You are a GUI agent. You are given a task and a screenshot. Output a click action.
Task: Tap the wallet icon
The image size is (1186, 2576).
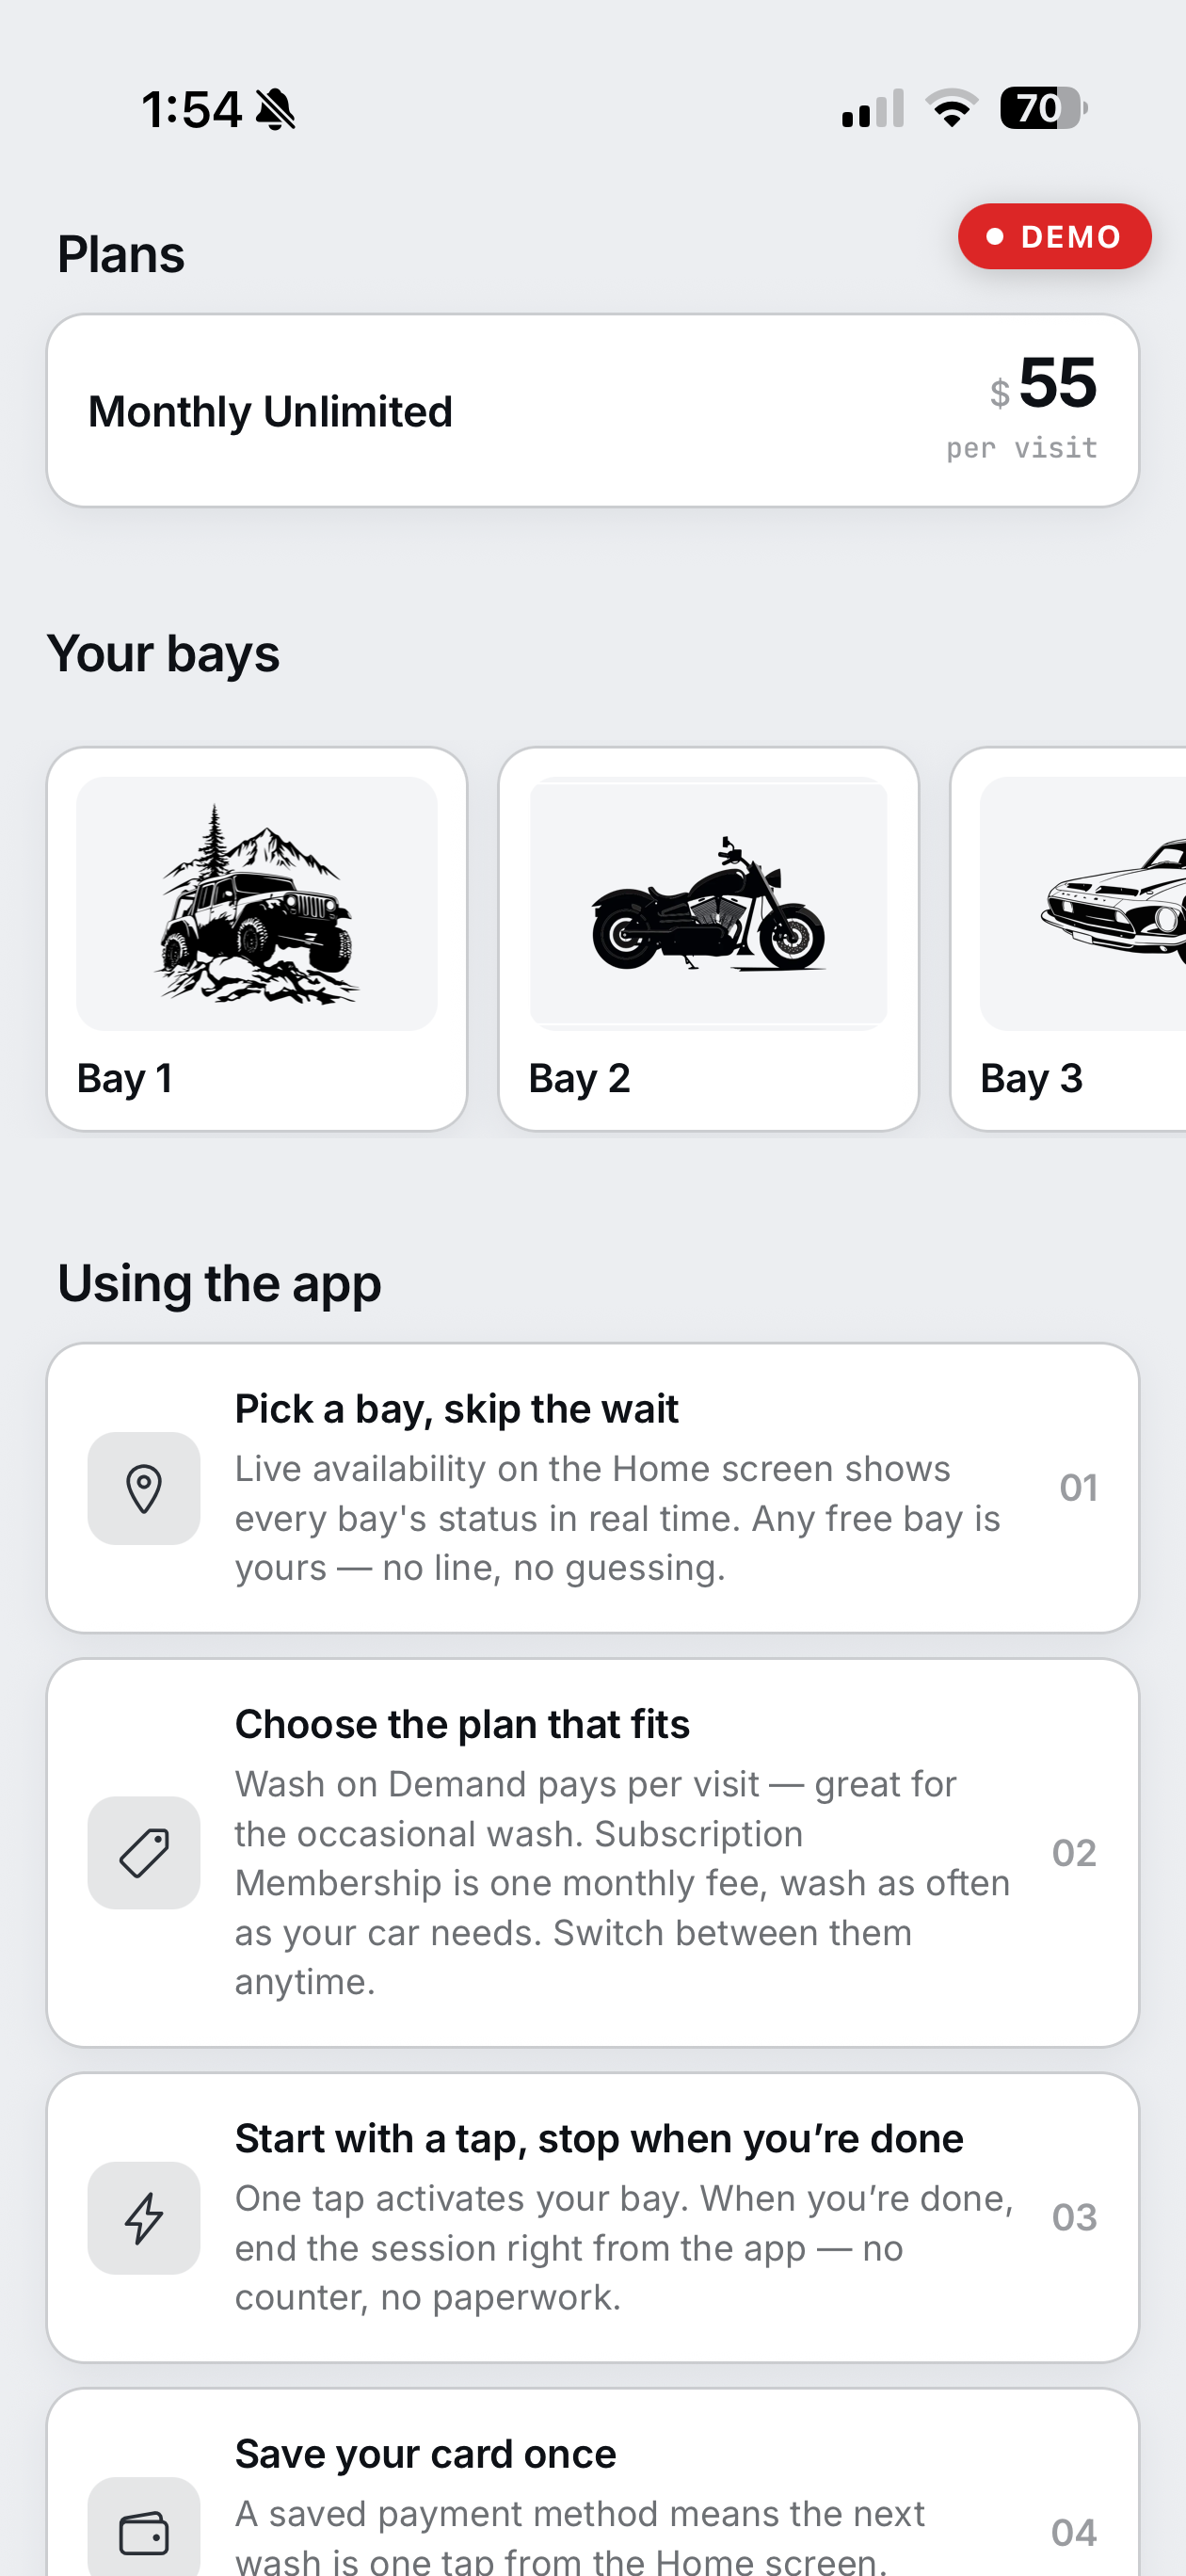(x=144, y=2532)
